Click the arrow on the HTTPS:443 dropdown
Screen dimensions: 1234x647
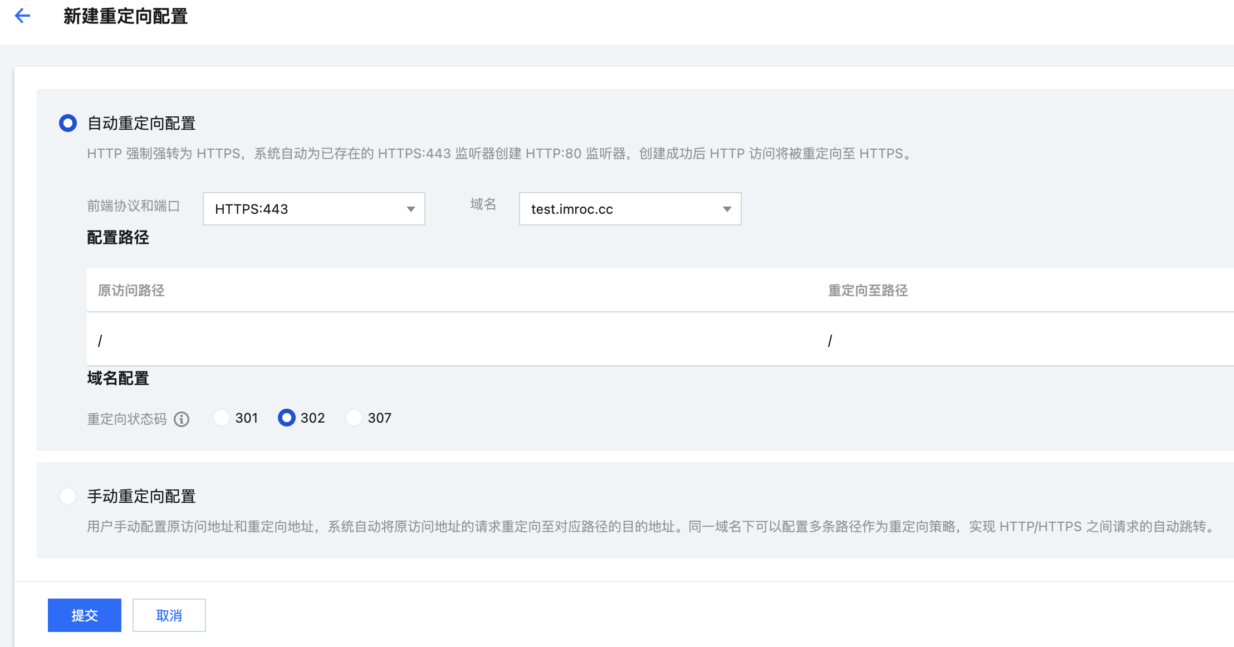411,209
